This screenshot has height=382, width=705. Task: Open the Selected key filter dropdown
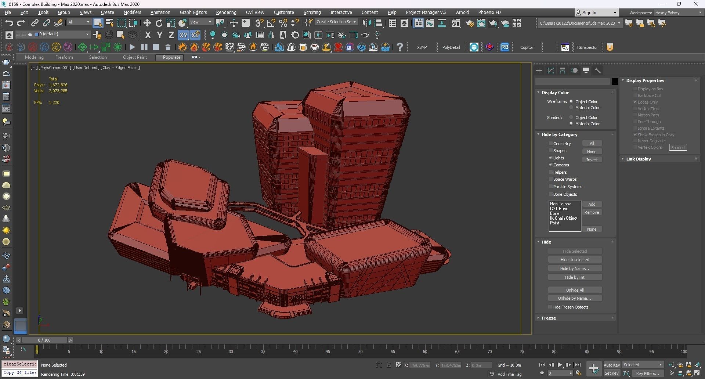tap(643, 365)
